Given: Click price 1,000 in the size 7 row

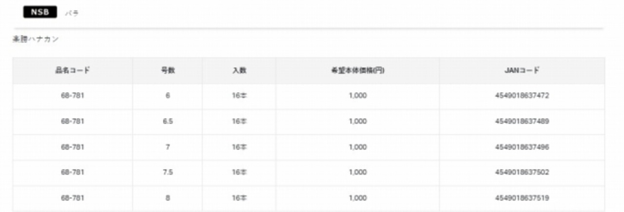Looking at the screenshot, I should point(358,147).
